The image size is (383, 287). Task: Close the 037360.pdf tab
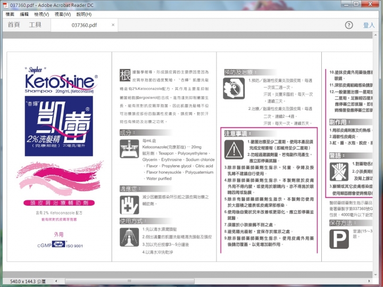113,25
